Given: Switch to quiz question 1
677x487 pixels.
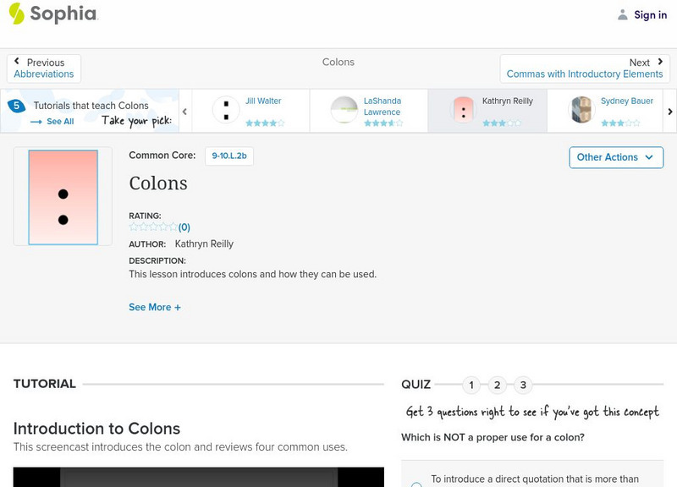Looking at the screenshot, I should click(471, 386).
